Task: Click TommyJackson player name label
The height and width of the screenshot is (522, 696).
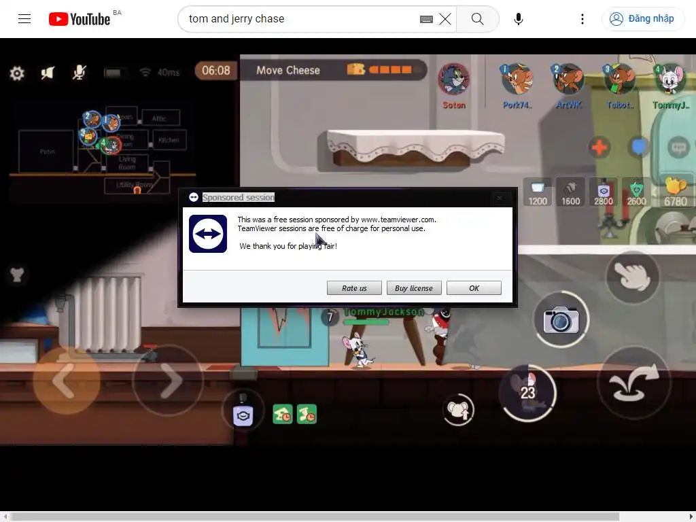Action: pyautogui.click(x=385, y=311)
